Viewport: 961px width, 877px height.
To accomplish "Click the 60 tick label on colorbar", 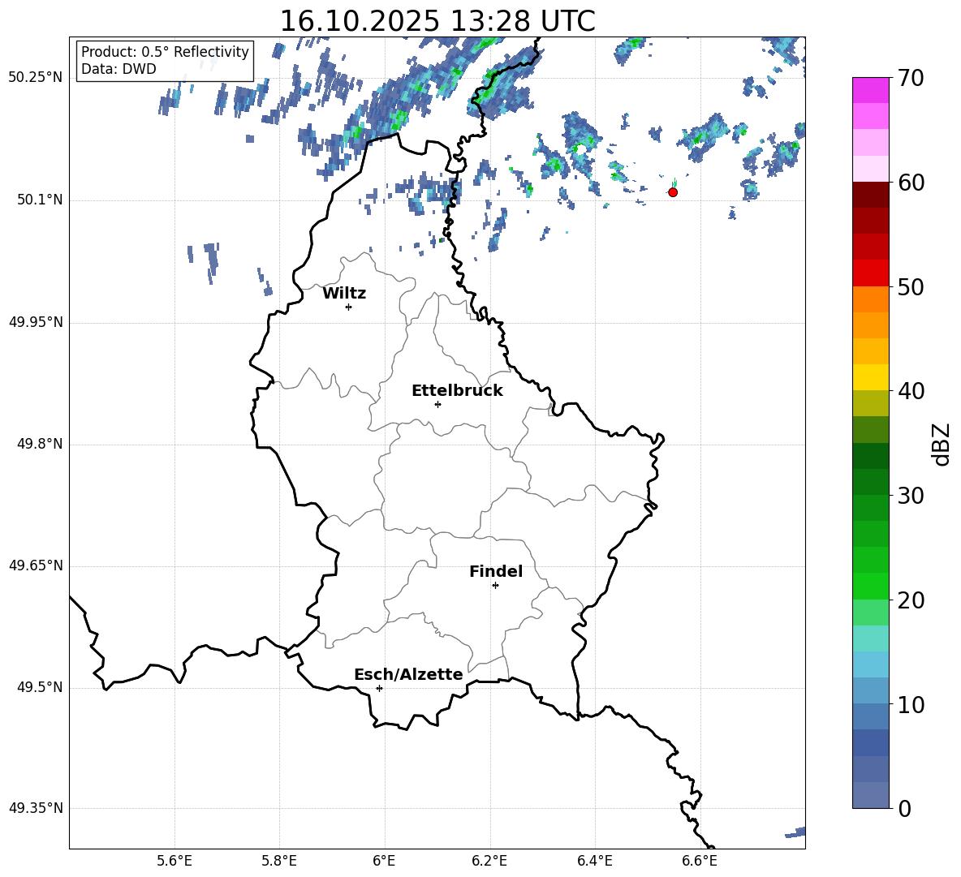I will pyautogui.click(x=911, y=183).
